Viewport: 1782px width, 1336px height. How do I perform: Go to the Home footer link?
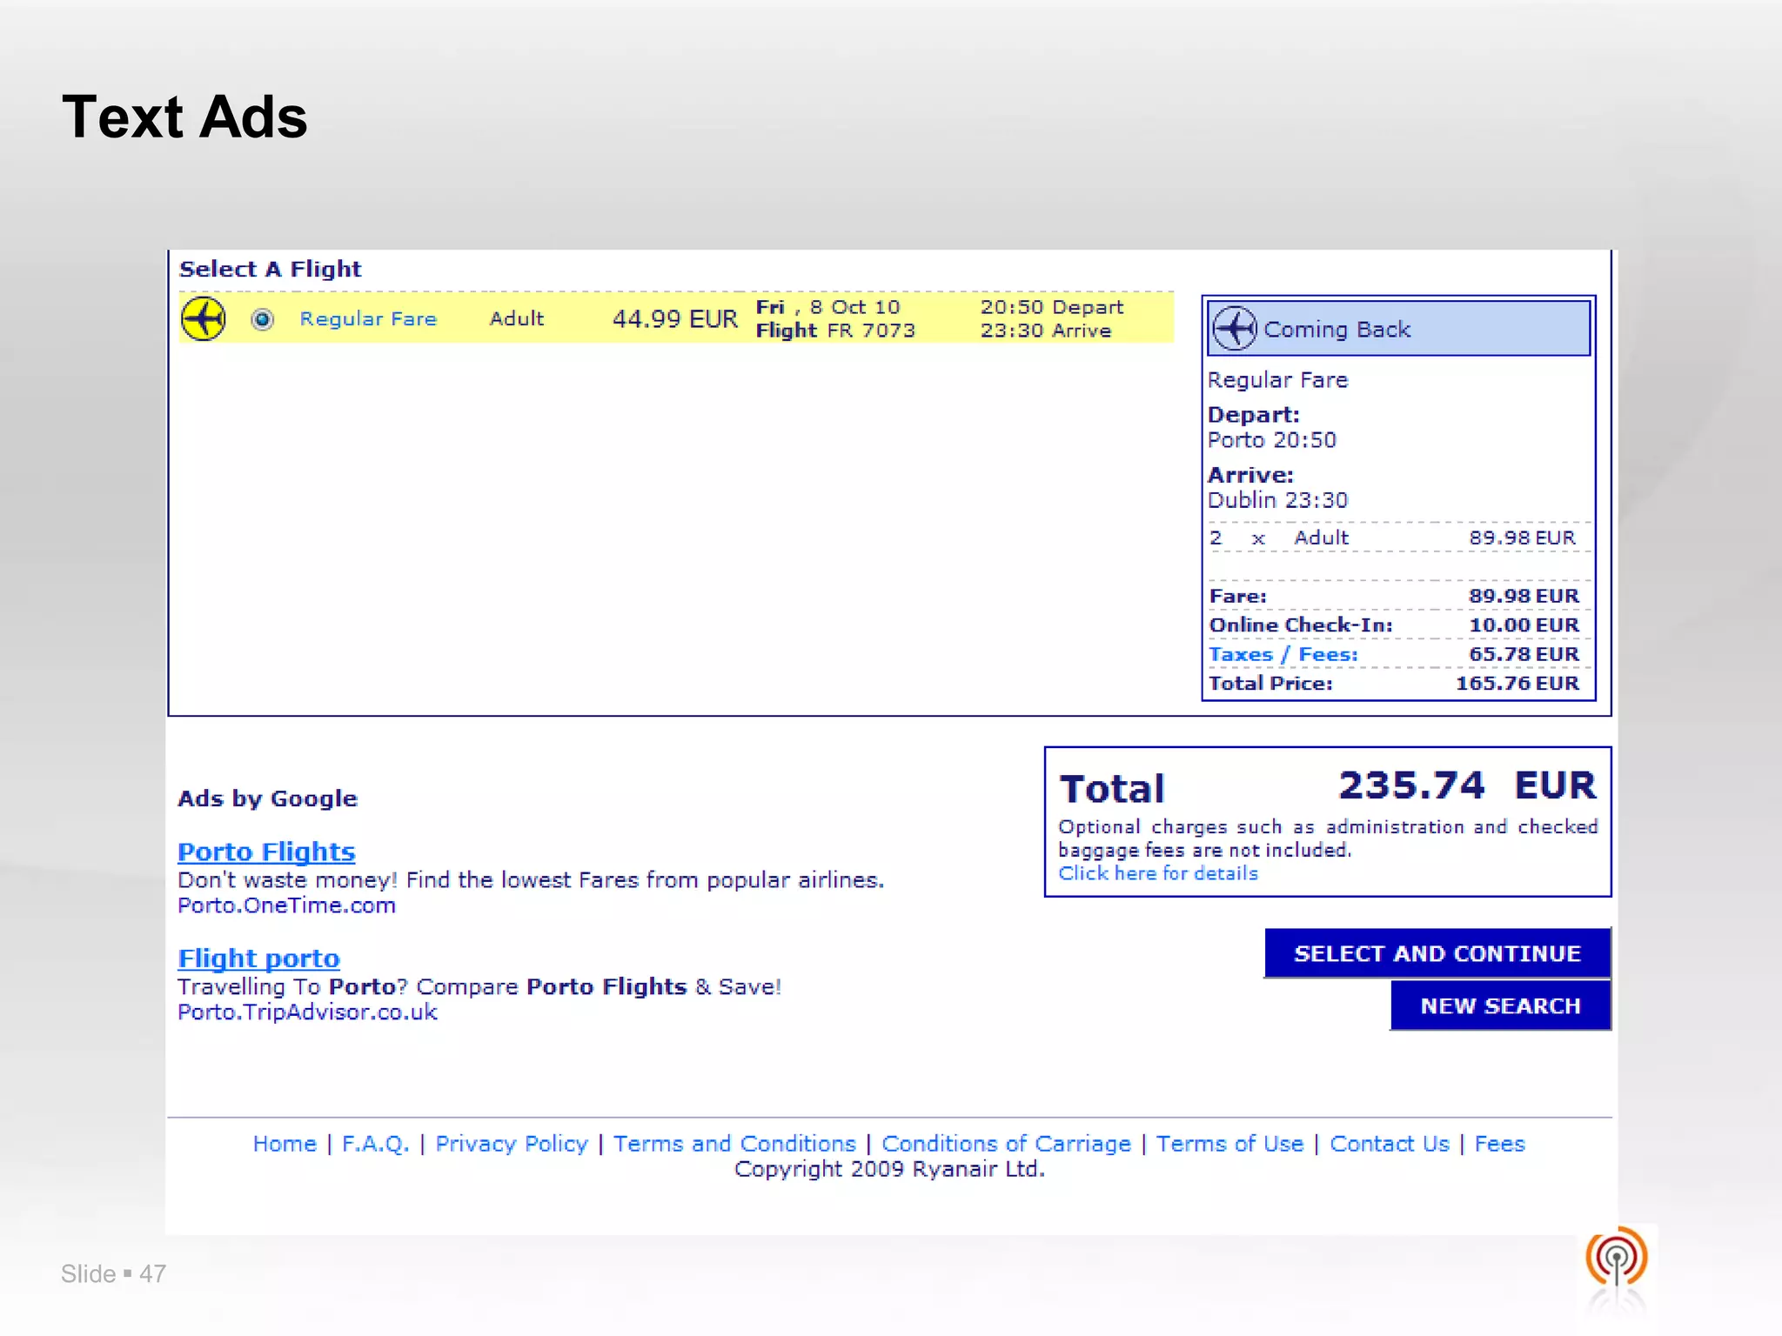click(285, 1144)
